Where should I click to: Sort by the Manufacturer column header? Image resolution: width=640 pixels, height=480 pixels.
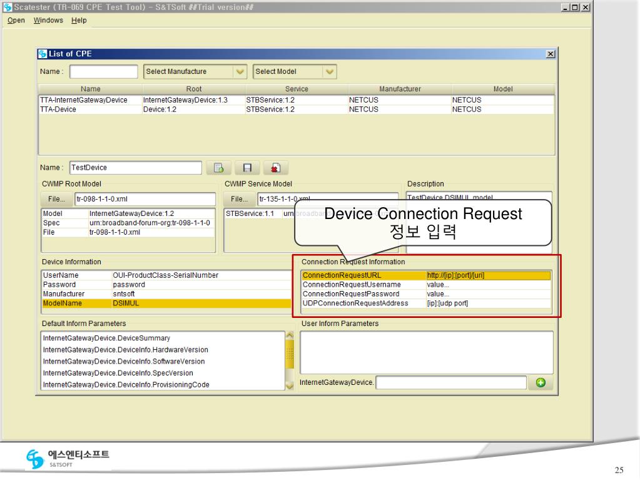click(x=400, y=89)
